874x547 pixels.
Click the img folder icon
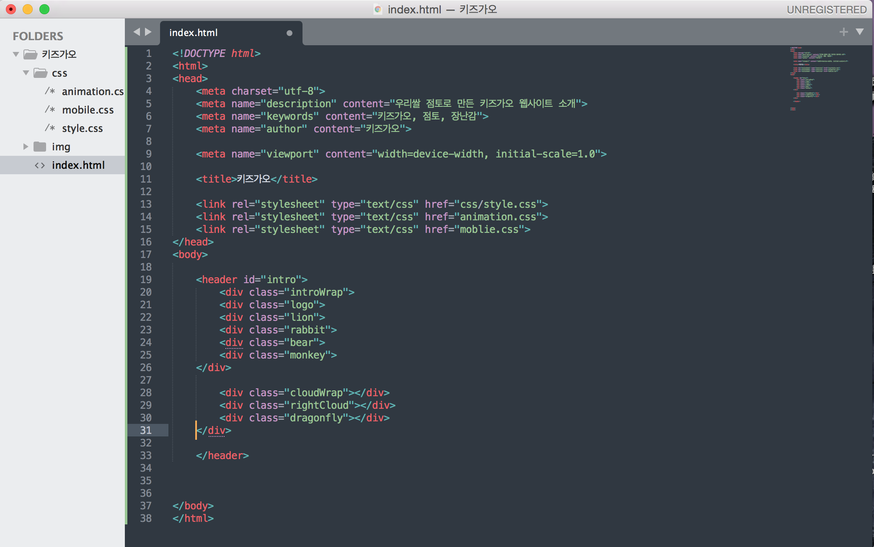point(40,147)
